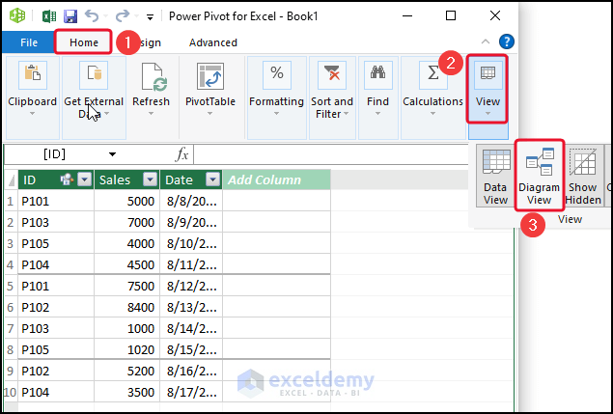
Task: Open the Advanced tab
Action: 213,42
